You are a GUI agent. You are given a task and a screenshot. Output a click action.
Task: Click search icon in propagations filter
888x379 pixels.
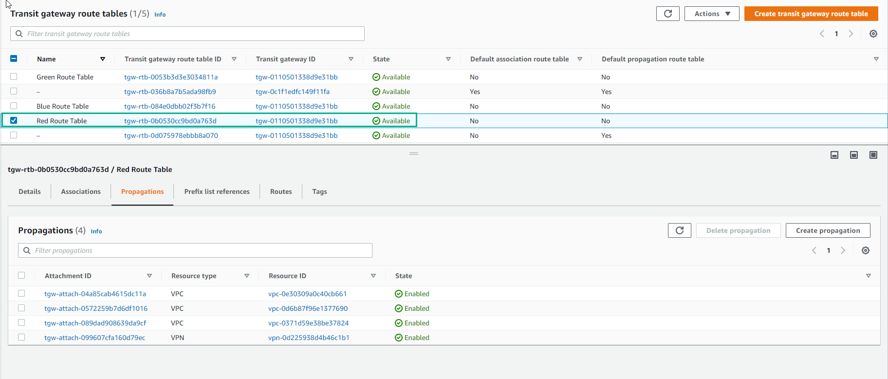[x=27, y=250]
